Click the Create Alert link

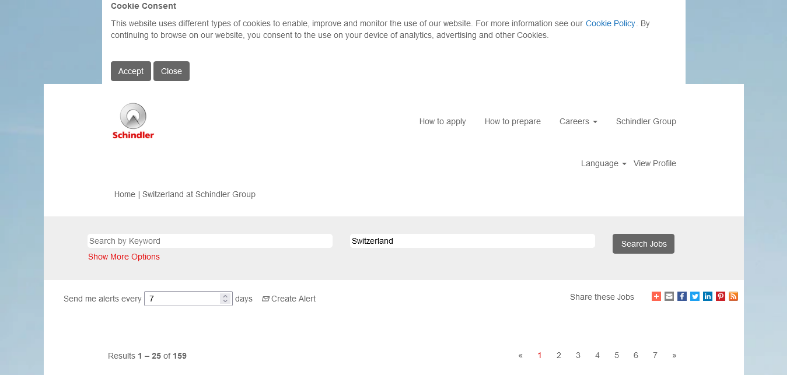pos(289,299)
